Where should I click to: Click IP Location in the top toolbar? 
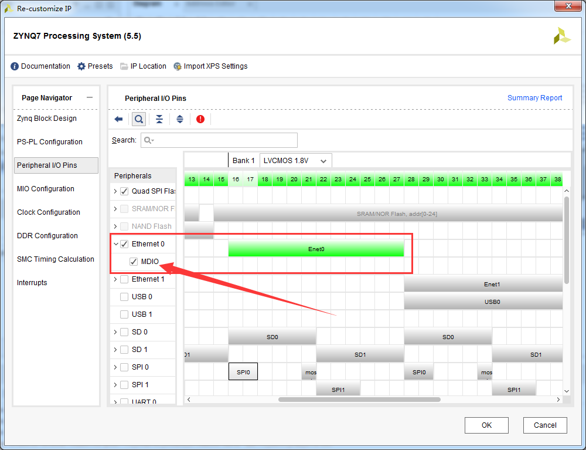click(x=143, y=66)
